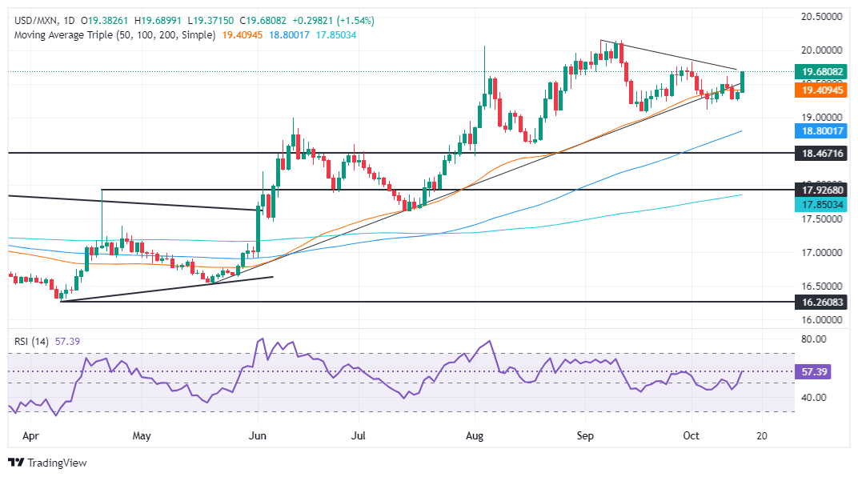Select the 16.26083 horizontal line label

click(x=821, y=302)
